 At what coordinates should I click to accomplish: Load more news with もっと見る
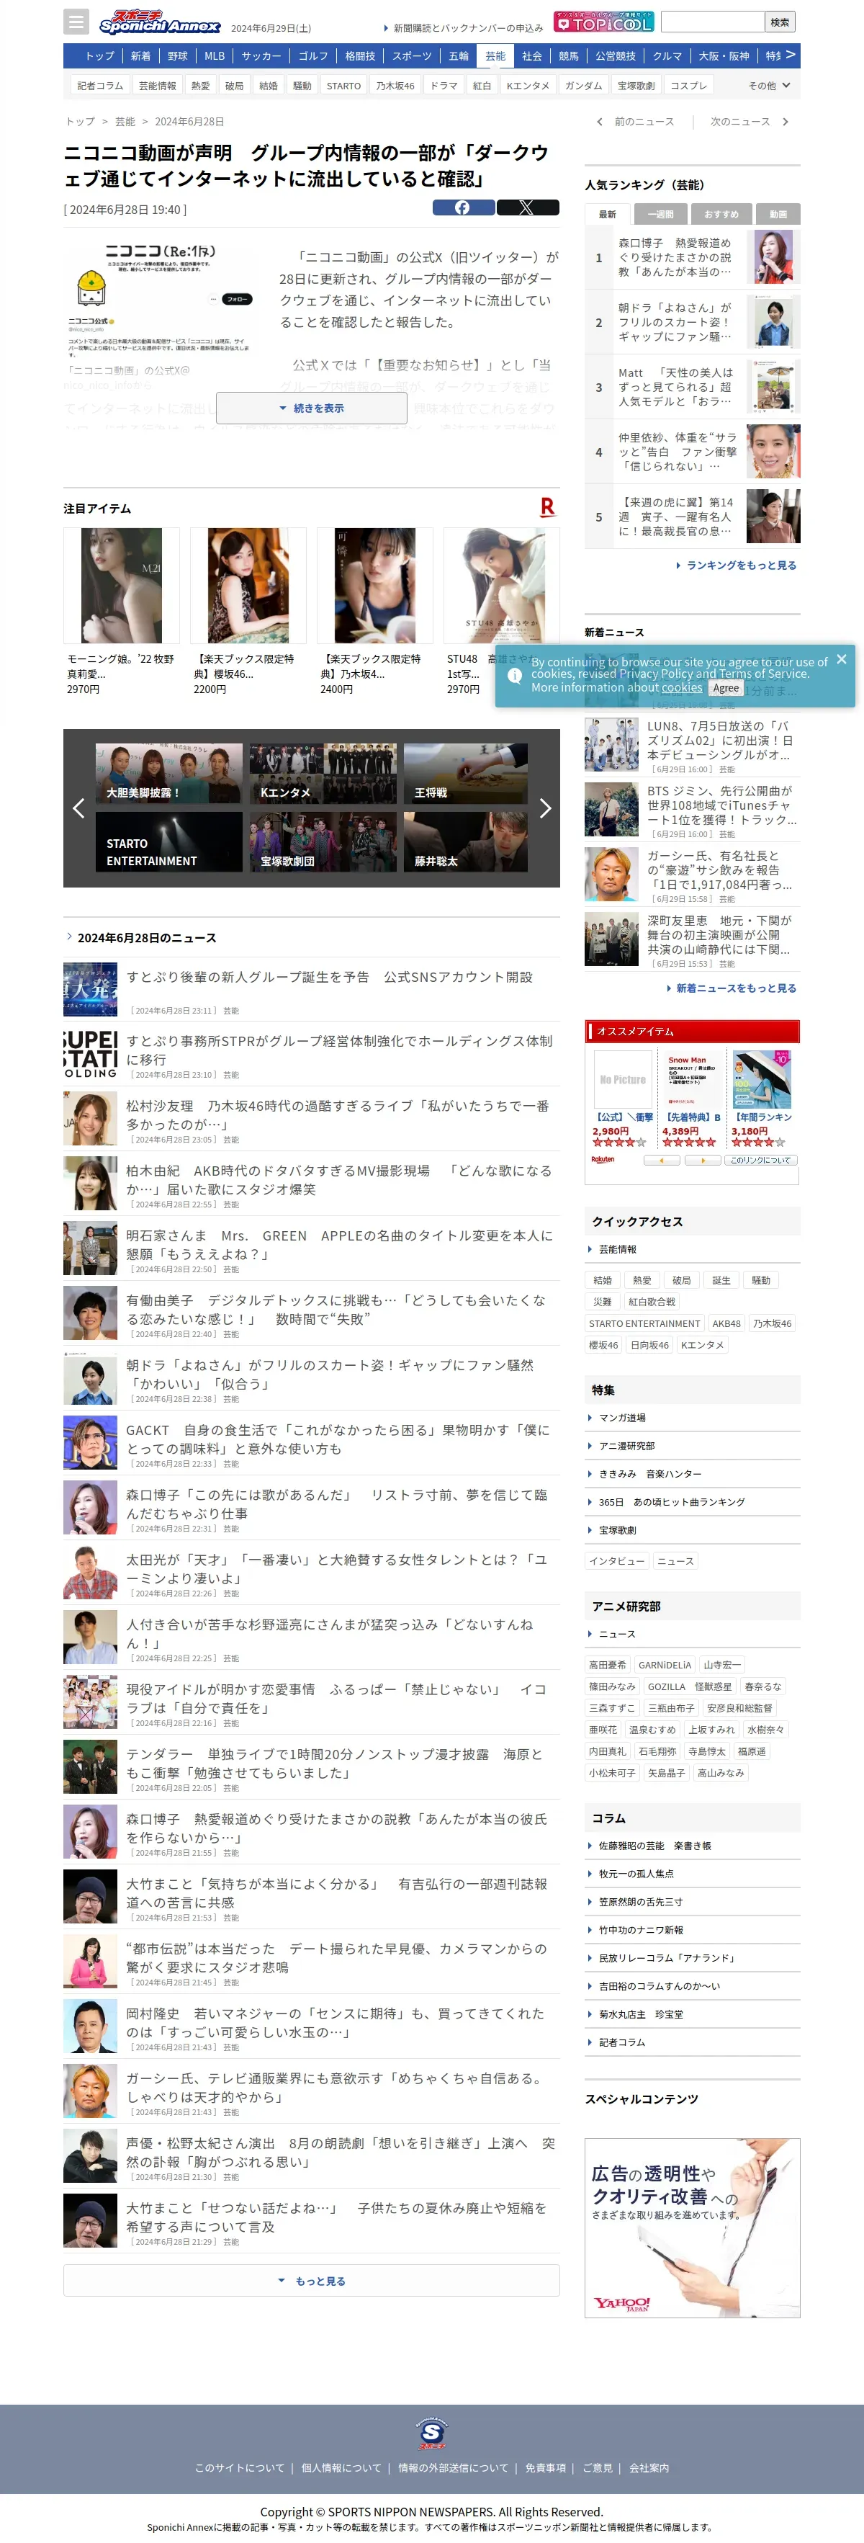(x=312, y=2280)
